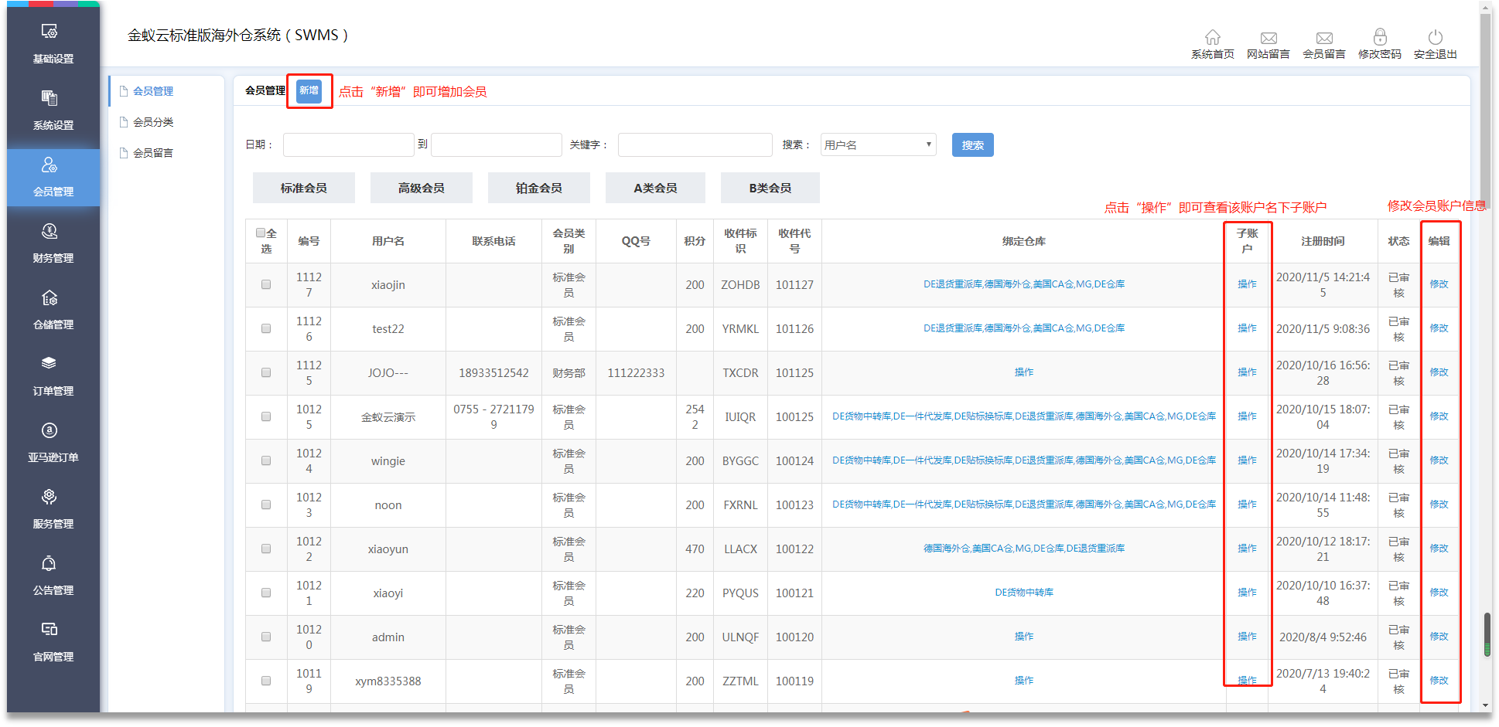Click 安全退出 power icon
The image size is (1499, 727).
click(x=1435, y=38)
